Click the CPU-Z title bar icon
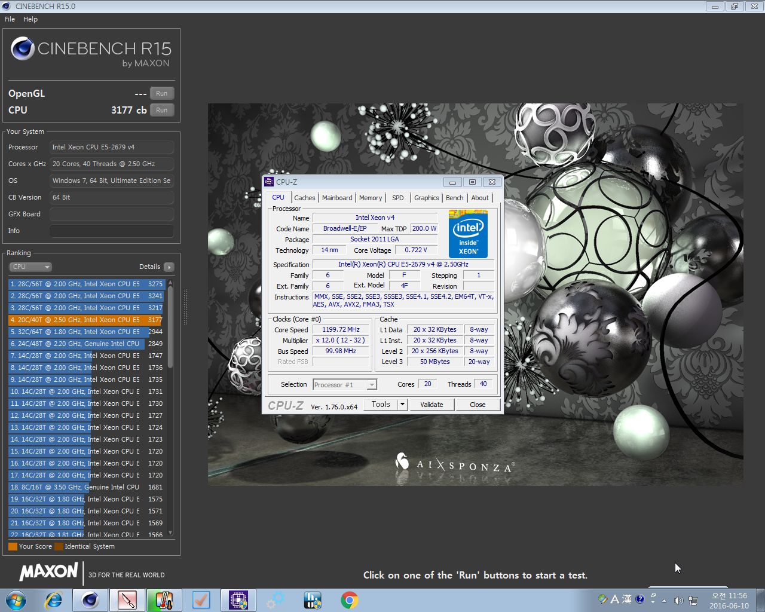The image size is (765, 612). (x=269, y=182)
